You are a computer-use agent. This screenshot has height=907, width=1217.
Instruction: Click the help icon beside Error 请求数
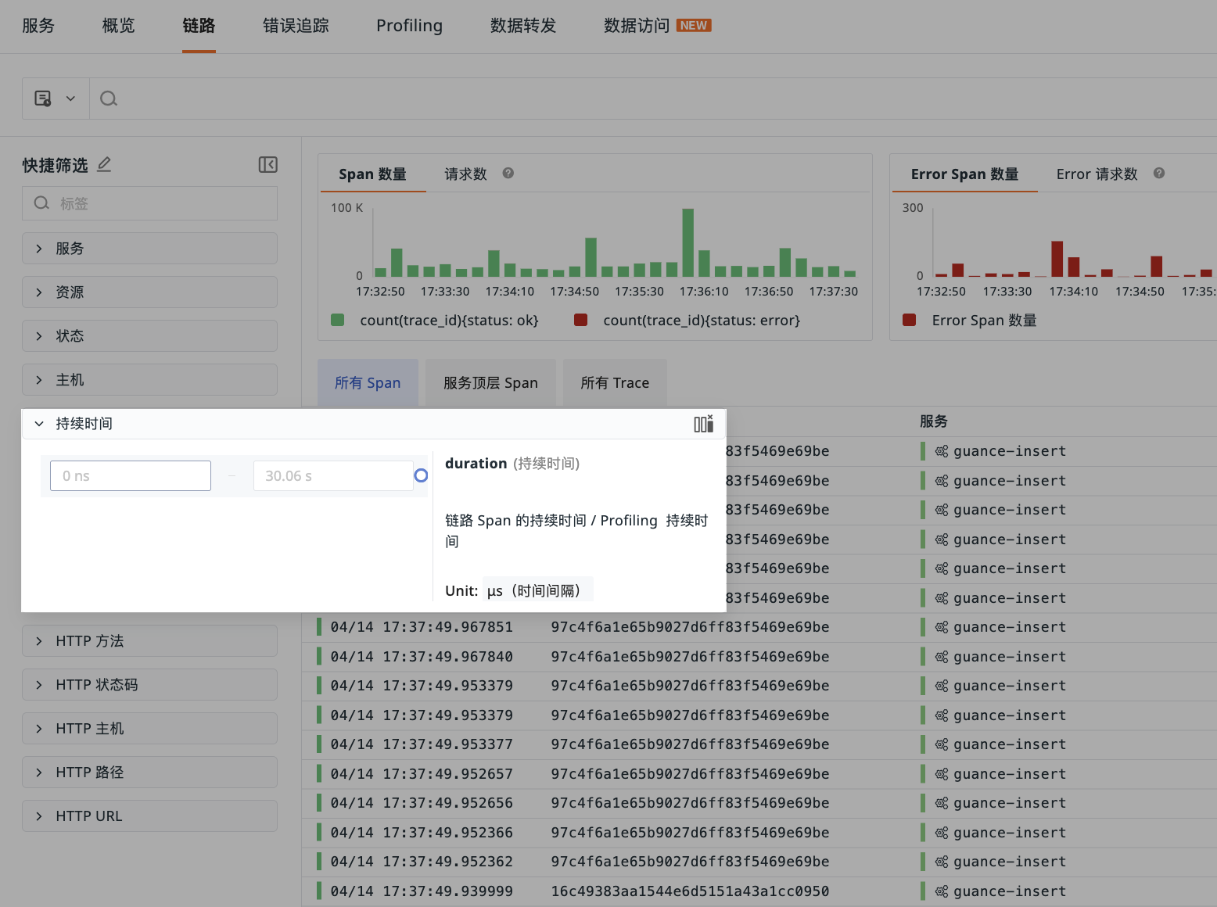coord(1159,174)
